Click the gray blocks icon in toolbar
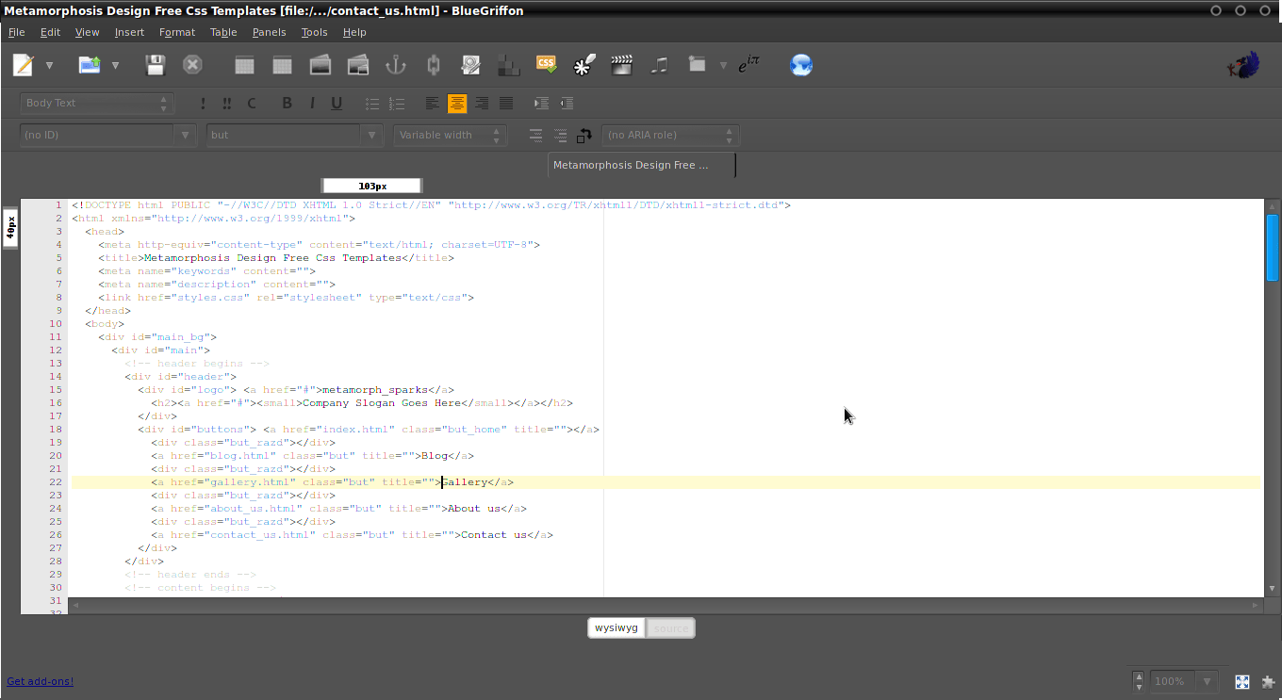The width and height of the screenshot is (1282, 700). 508,65
